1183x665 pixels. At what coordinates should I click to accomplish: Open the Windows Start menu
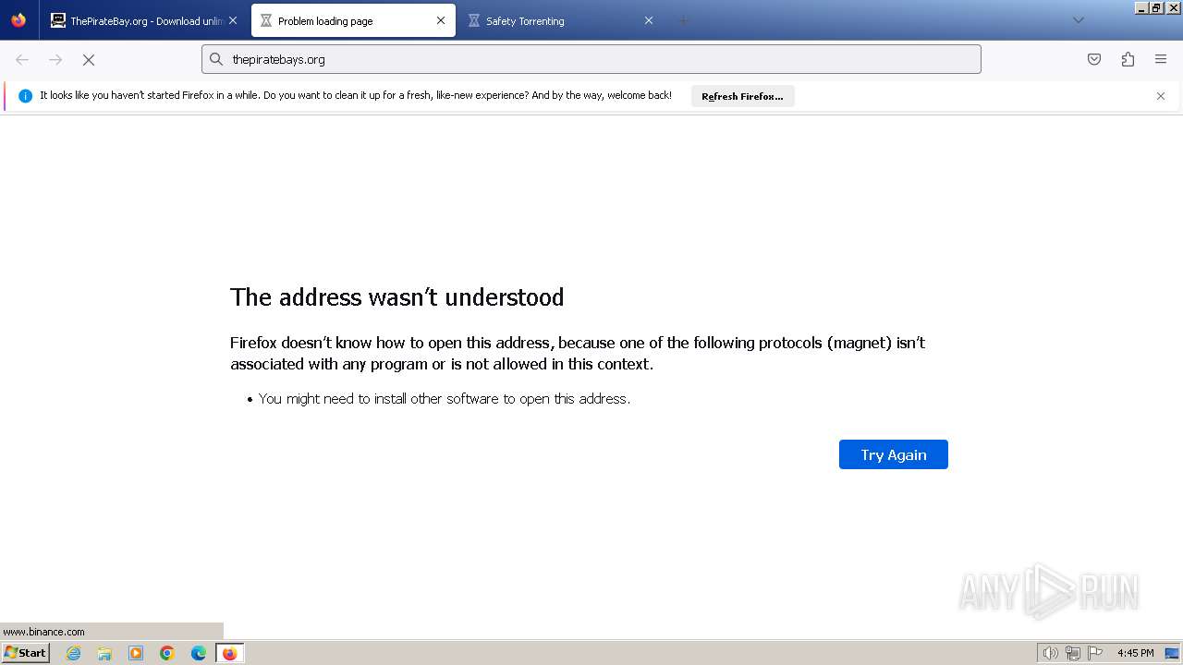pyautogui.click(x=26, y=653)
